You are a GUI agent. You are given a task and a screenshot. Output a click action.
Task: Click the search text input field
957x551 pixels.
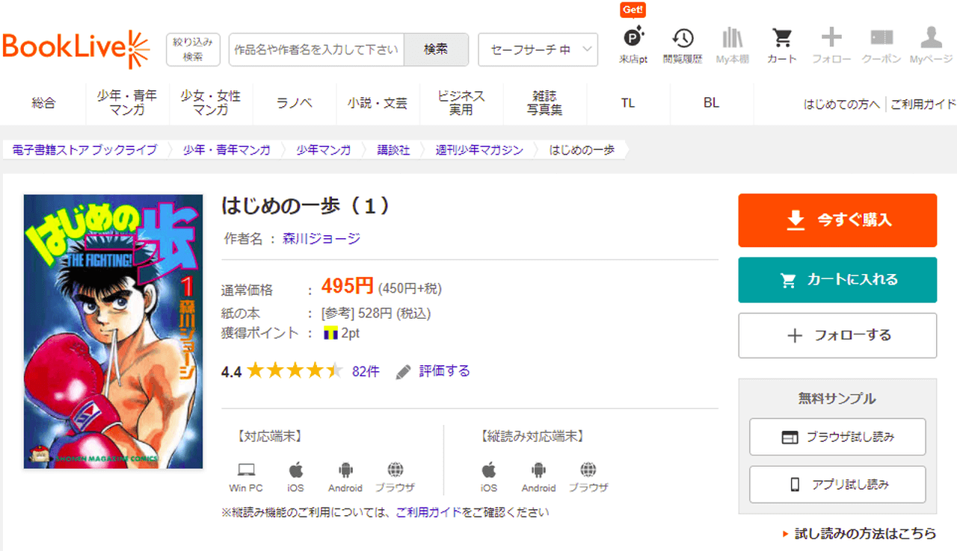[x=316, y=50]
